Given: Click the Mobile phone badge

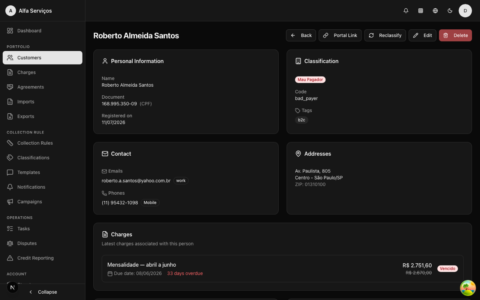Looking at the screenshot, I should click(150, 202).
